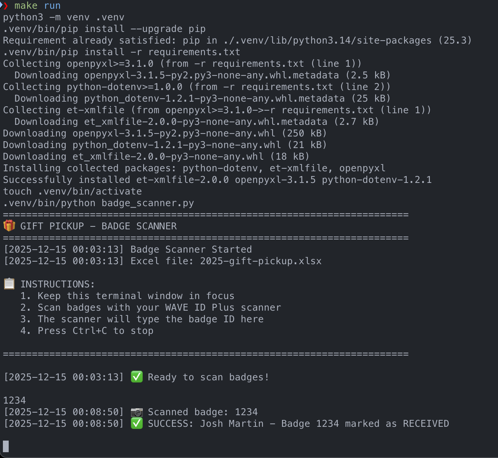Click the typed badge number 1234 input line
The image size is (498, 458).
(x=14, y=400)
